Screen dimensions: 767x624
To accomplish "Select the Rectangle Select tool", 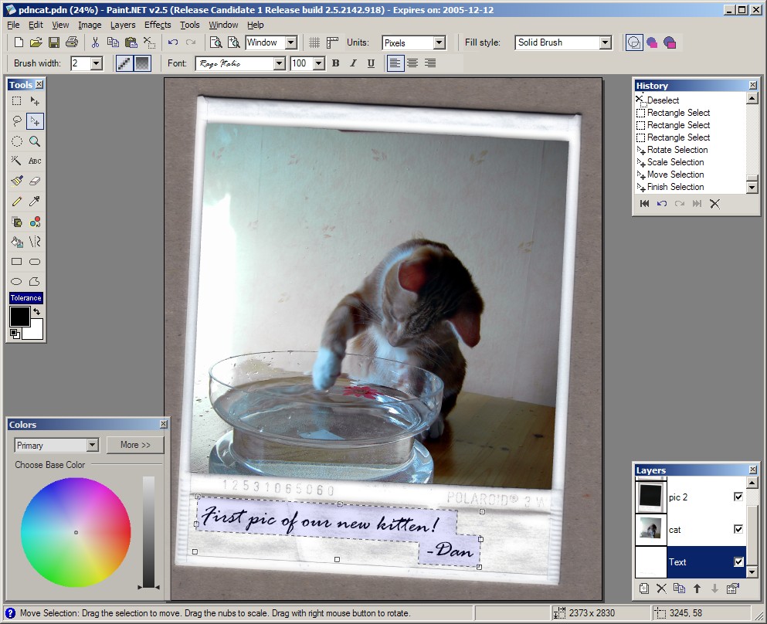I will [x=17, y=100].
